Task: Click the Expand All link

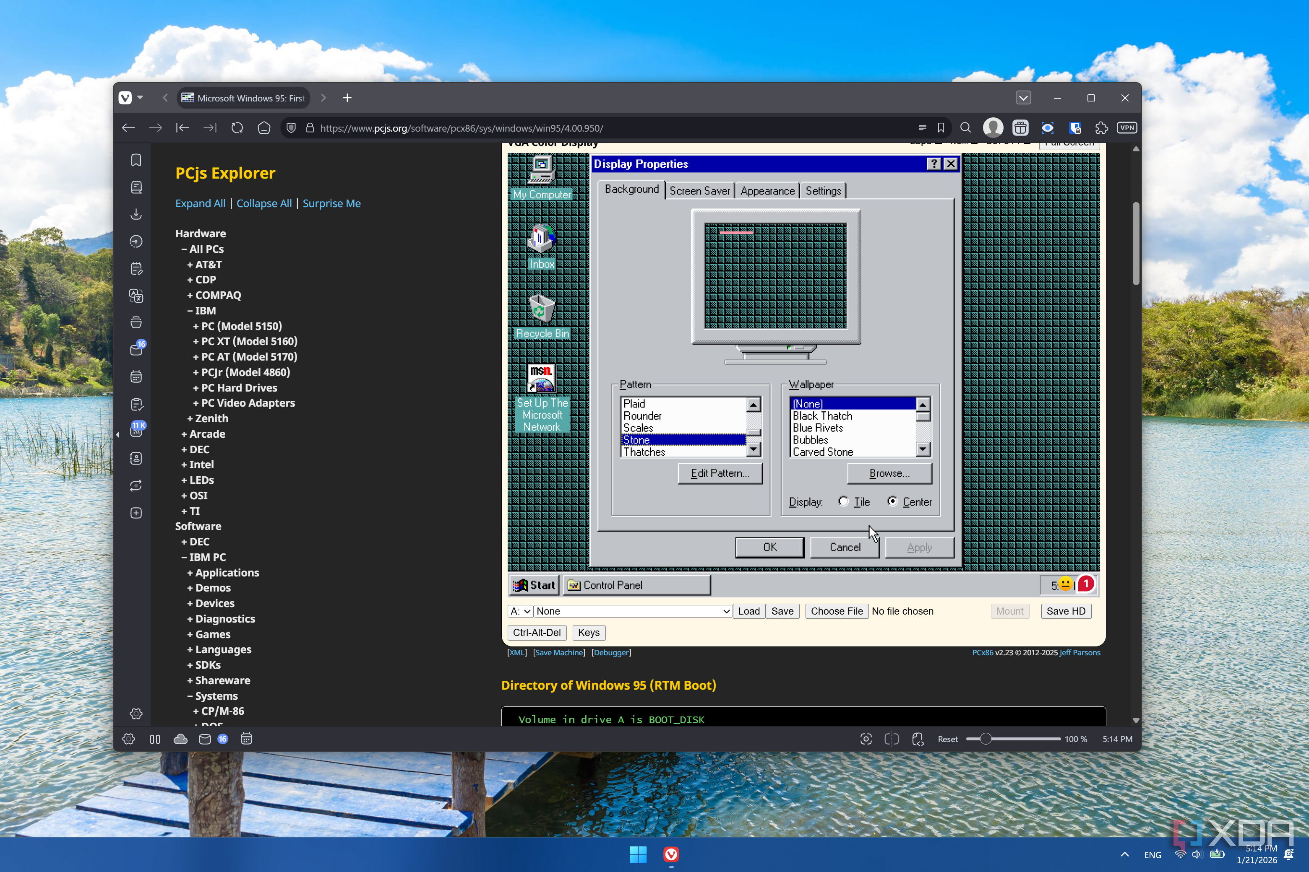Action: coord(201,204)
